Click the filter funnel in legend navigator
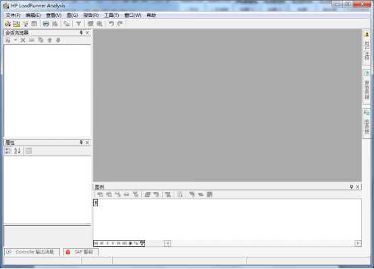The height and width of the screenshot is (269, 374). [142, 243]
